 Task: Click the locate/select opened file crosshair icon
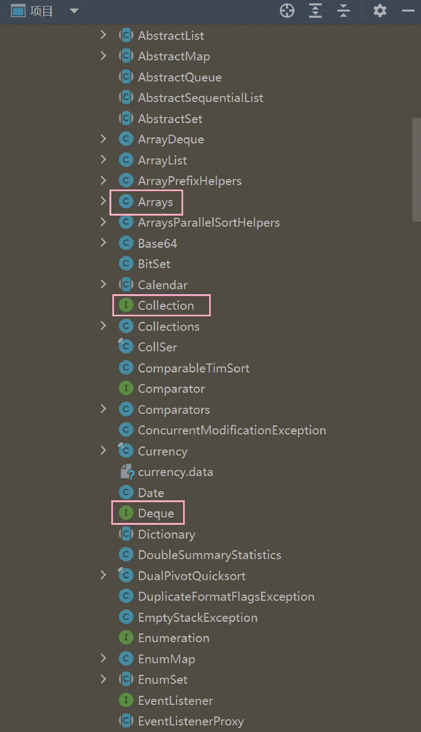[287, 11]
